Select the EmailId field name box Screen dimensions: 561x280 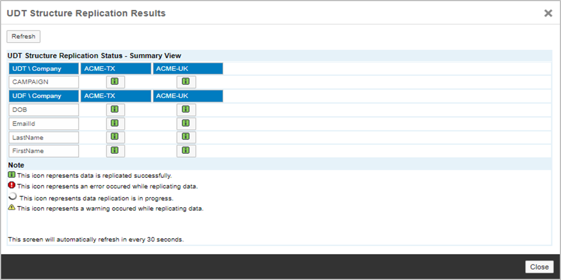44,123
